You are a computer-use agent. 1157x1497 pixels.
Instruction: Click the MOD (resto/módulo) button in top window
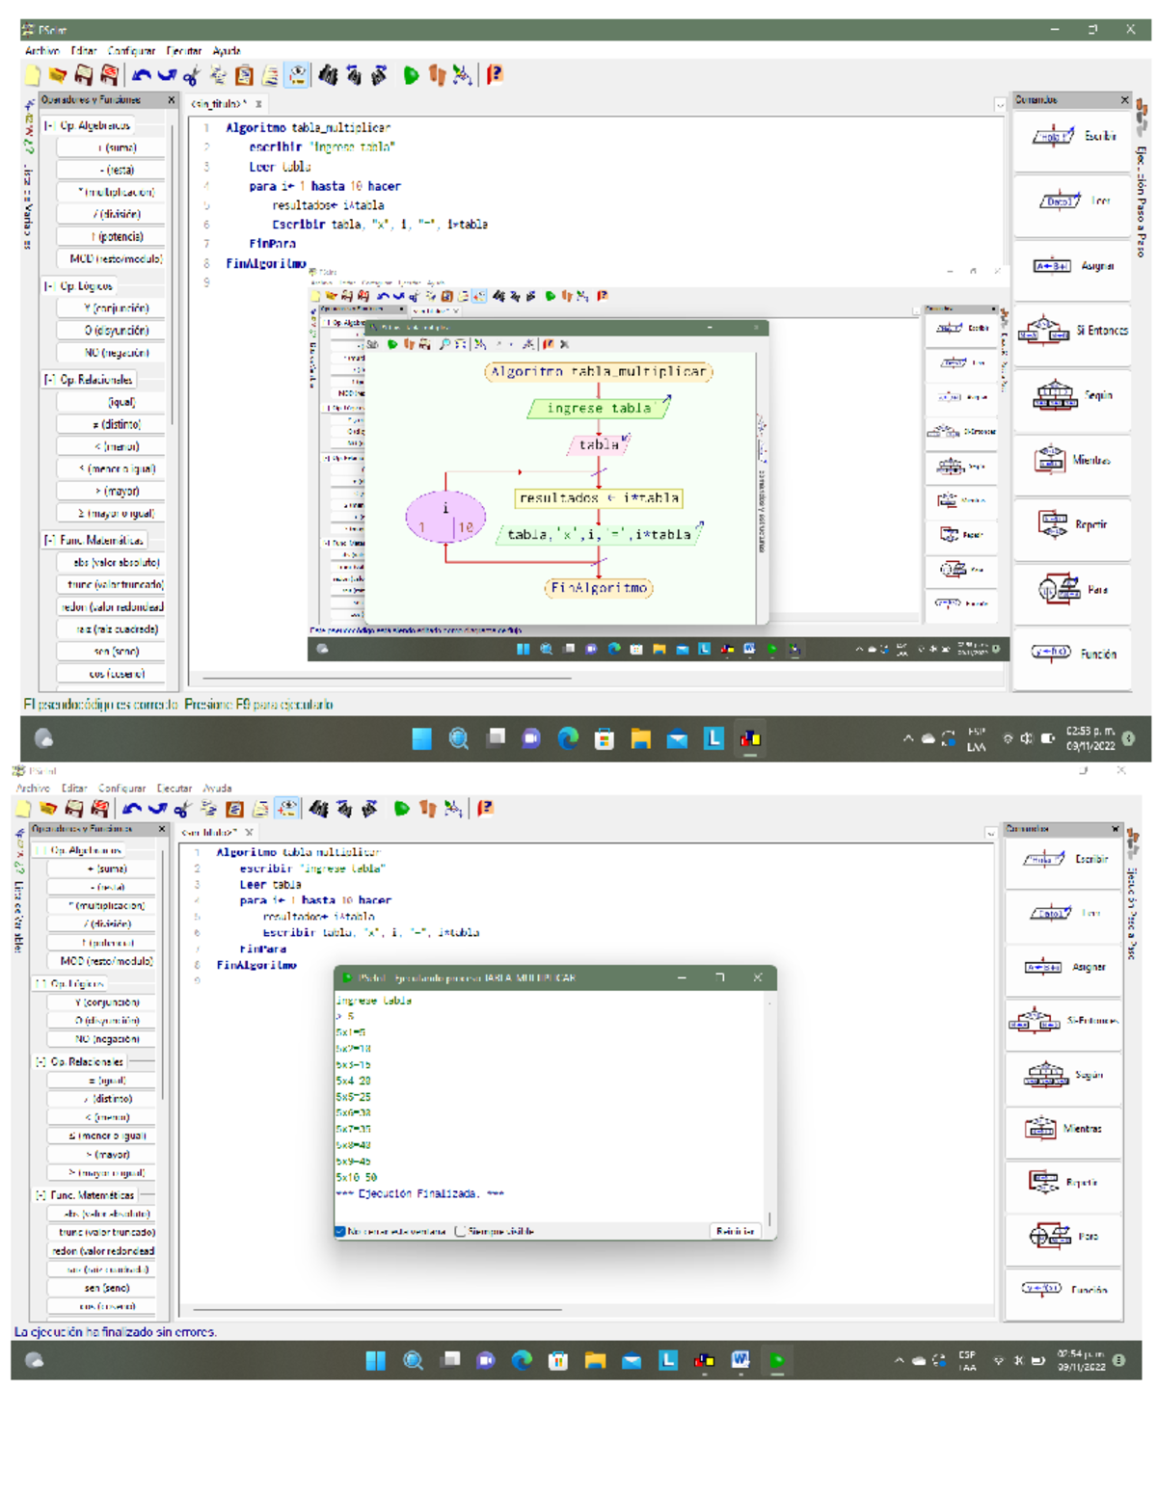pos(111,258)
